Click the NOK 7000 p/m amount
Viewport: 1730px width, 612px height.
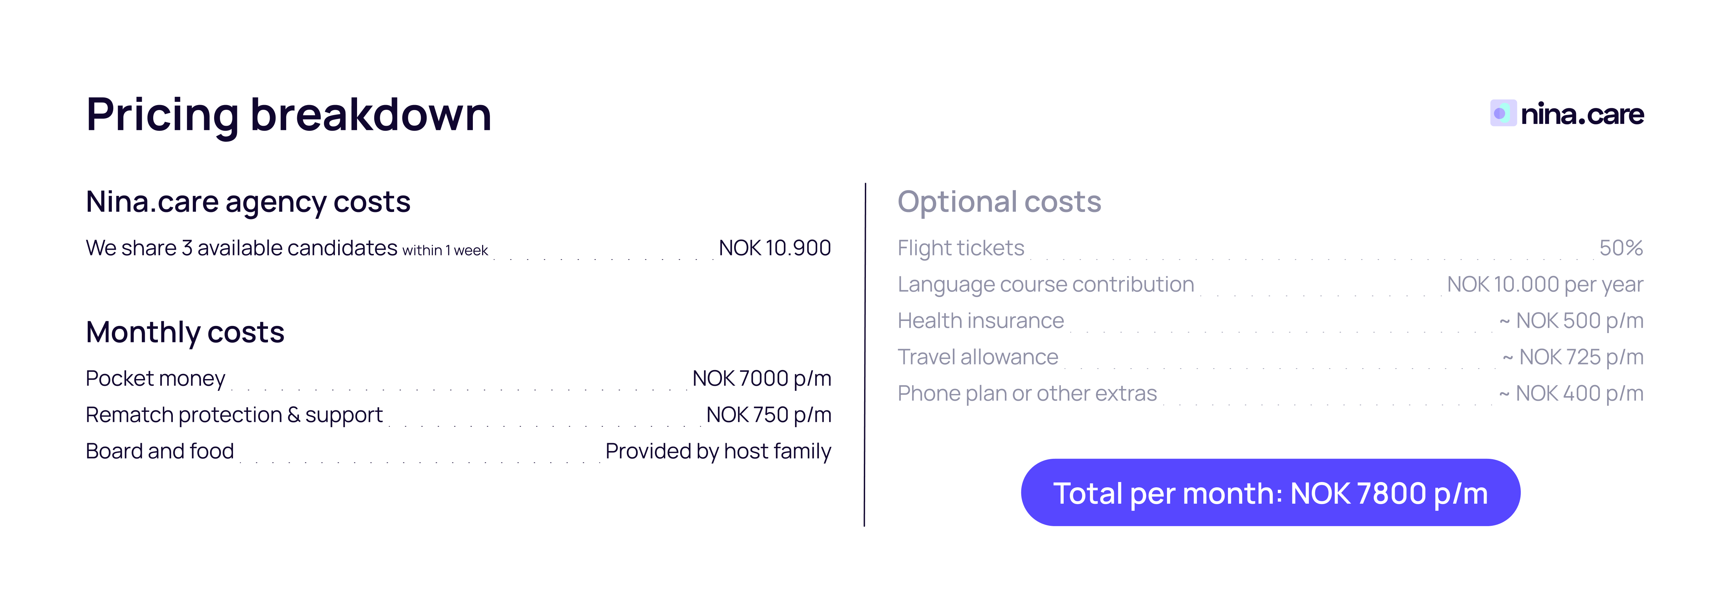click(761, 378)
